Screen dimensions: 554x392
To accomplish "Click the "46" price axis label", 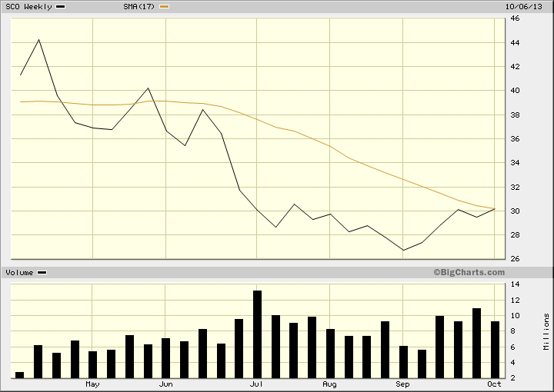I will tap(515, 18).
